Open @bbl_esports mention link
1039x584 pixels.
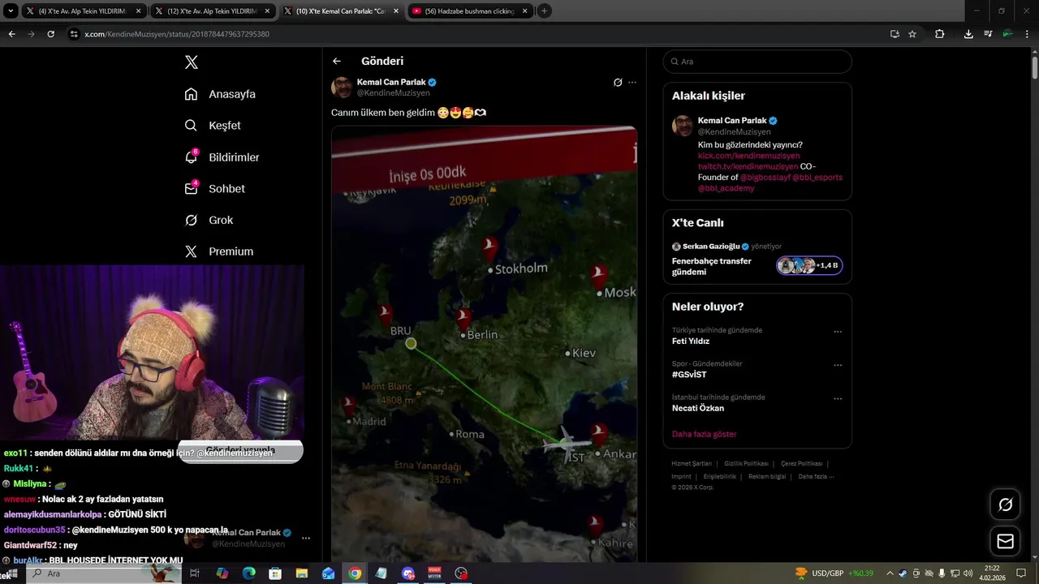tap(817, 177)
